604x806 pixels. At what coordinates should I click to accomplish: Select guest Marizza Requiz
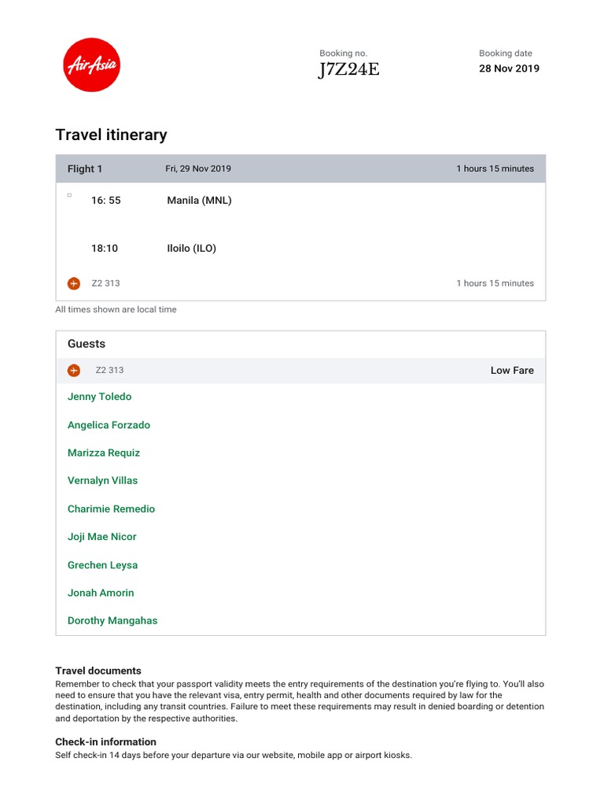(104, 453)
